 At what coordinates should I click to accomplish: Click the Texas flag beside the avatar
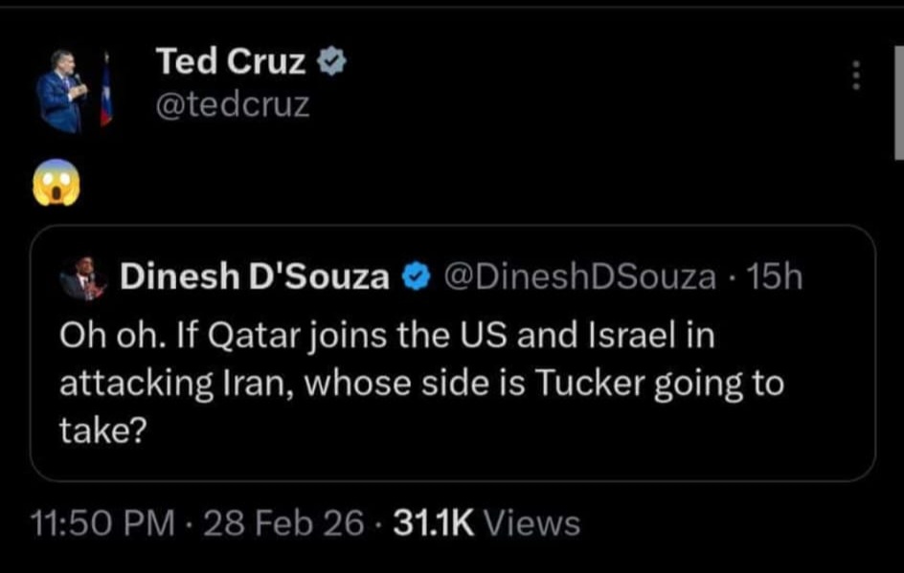pos(105,93)
